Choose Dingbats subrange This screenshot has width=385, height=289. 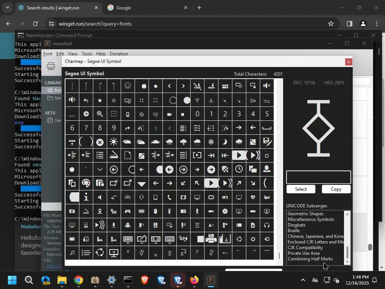tap(296, 225)
